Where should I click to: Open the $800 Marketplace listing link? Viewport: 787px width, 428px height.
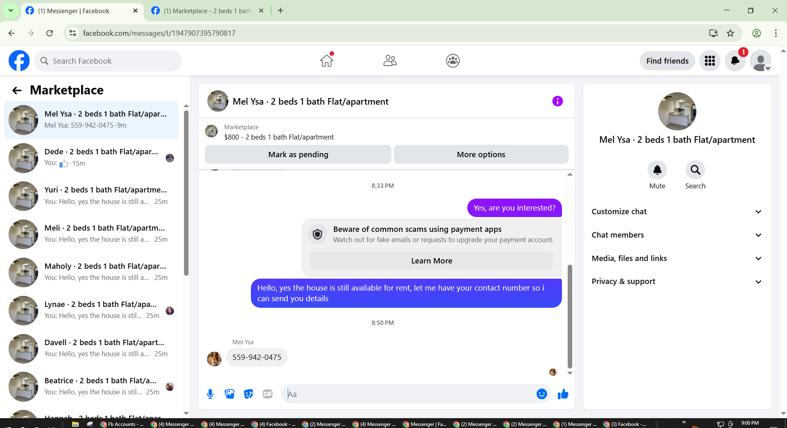pyautogui.click(x=279, y=137)
